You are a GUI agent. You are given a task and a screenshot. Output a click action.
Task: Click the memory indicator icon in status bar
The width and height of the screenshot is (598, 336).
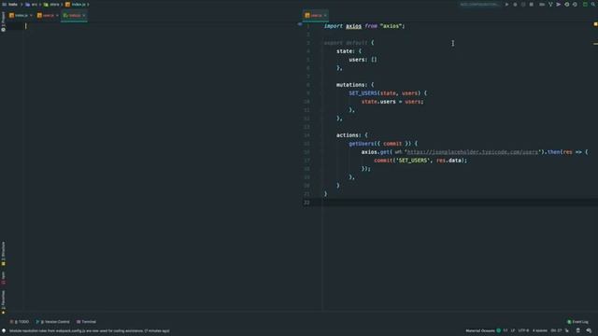pos(577,330)
